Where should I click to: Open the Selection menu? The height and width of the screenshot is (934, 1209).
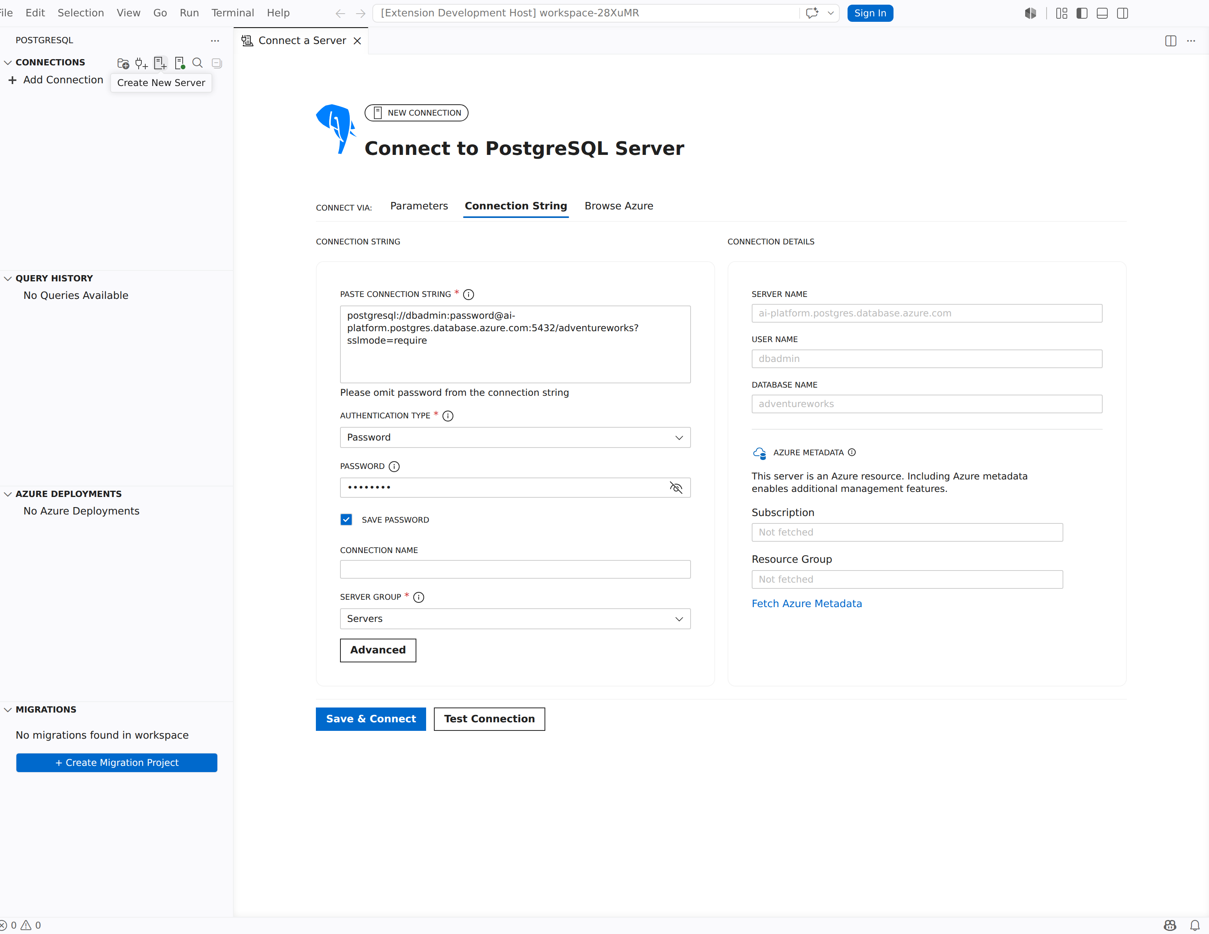[81, 13]
